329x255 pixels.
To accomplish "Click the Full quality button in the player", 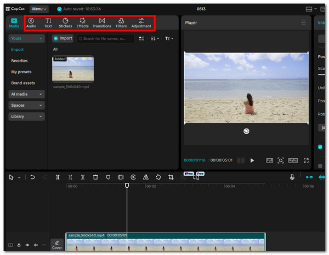I will (x=269, y=160).
